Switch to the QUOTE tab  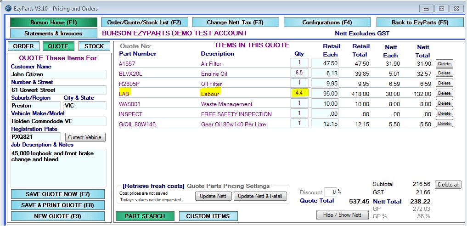(x=58, y=46)
